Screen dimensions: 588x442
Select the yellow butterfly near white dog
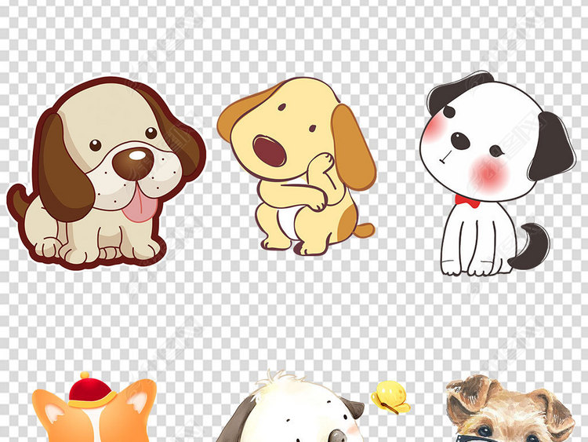(390, 396)
